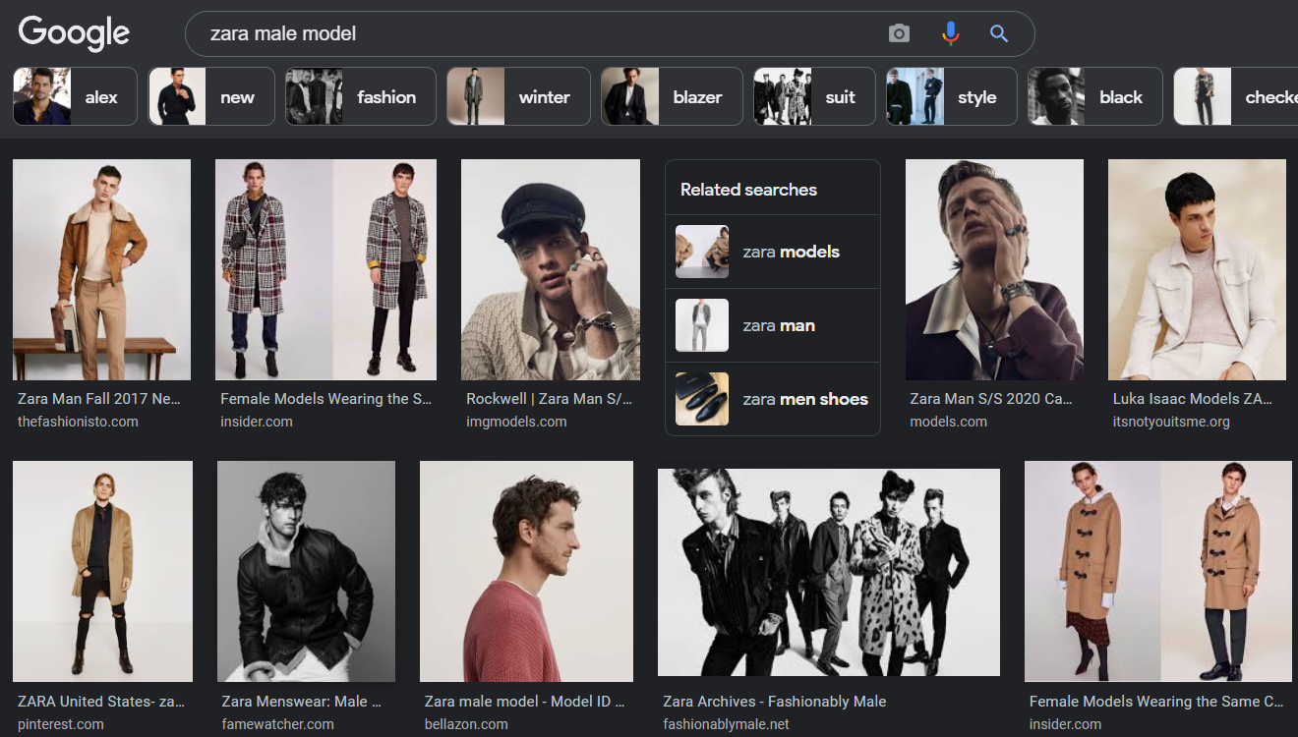Click title 'Luka Isaac Models ZA...'
This screenshot has width=1298, height=737.
pyautogui.click(x=1193, y=399)
